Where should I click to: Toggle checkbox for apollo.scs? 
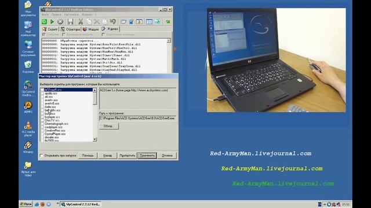[x=42, y=94]
